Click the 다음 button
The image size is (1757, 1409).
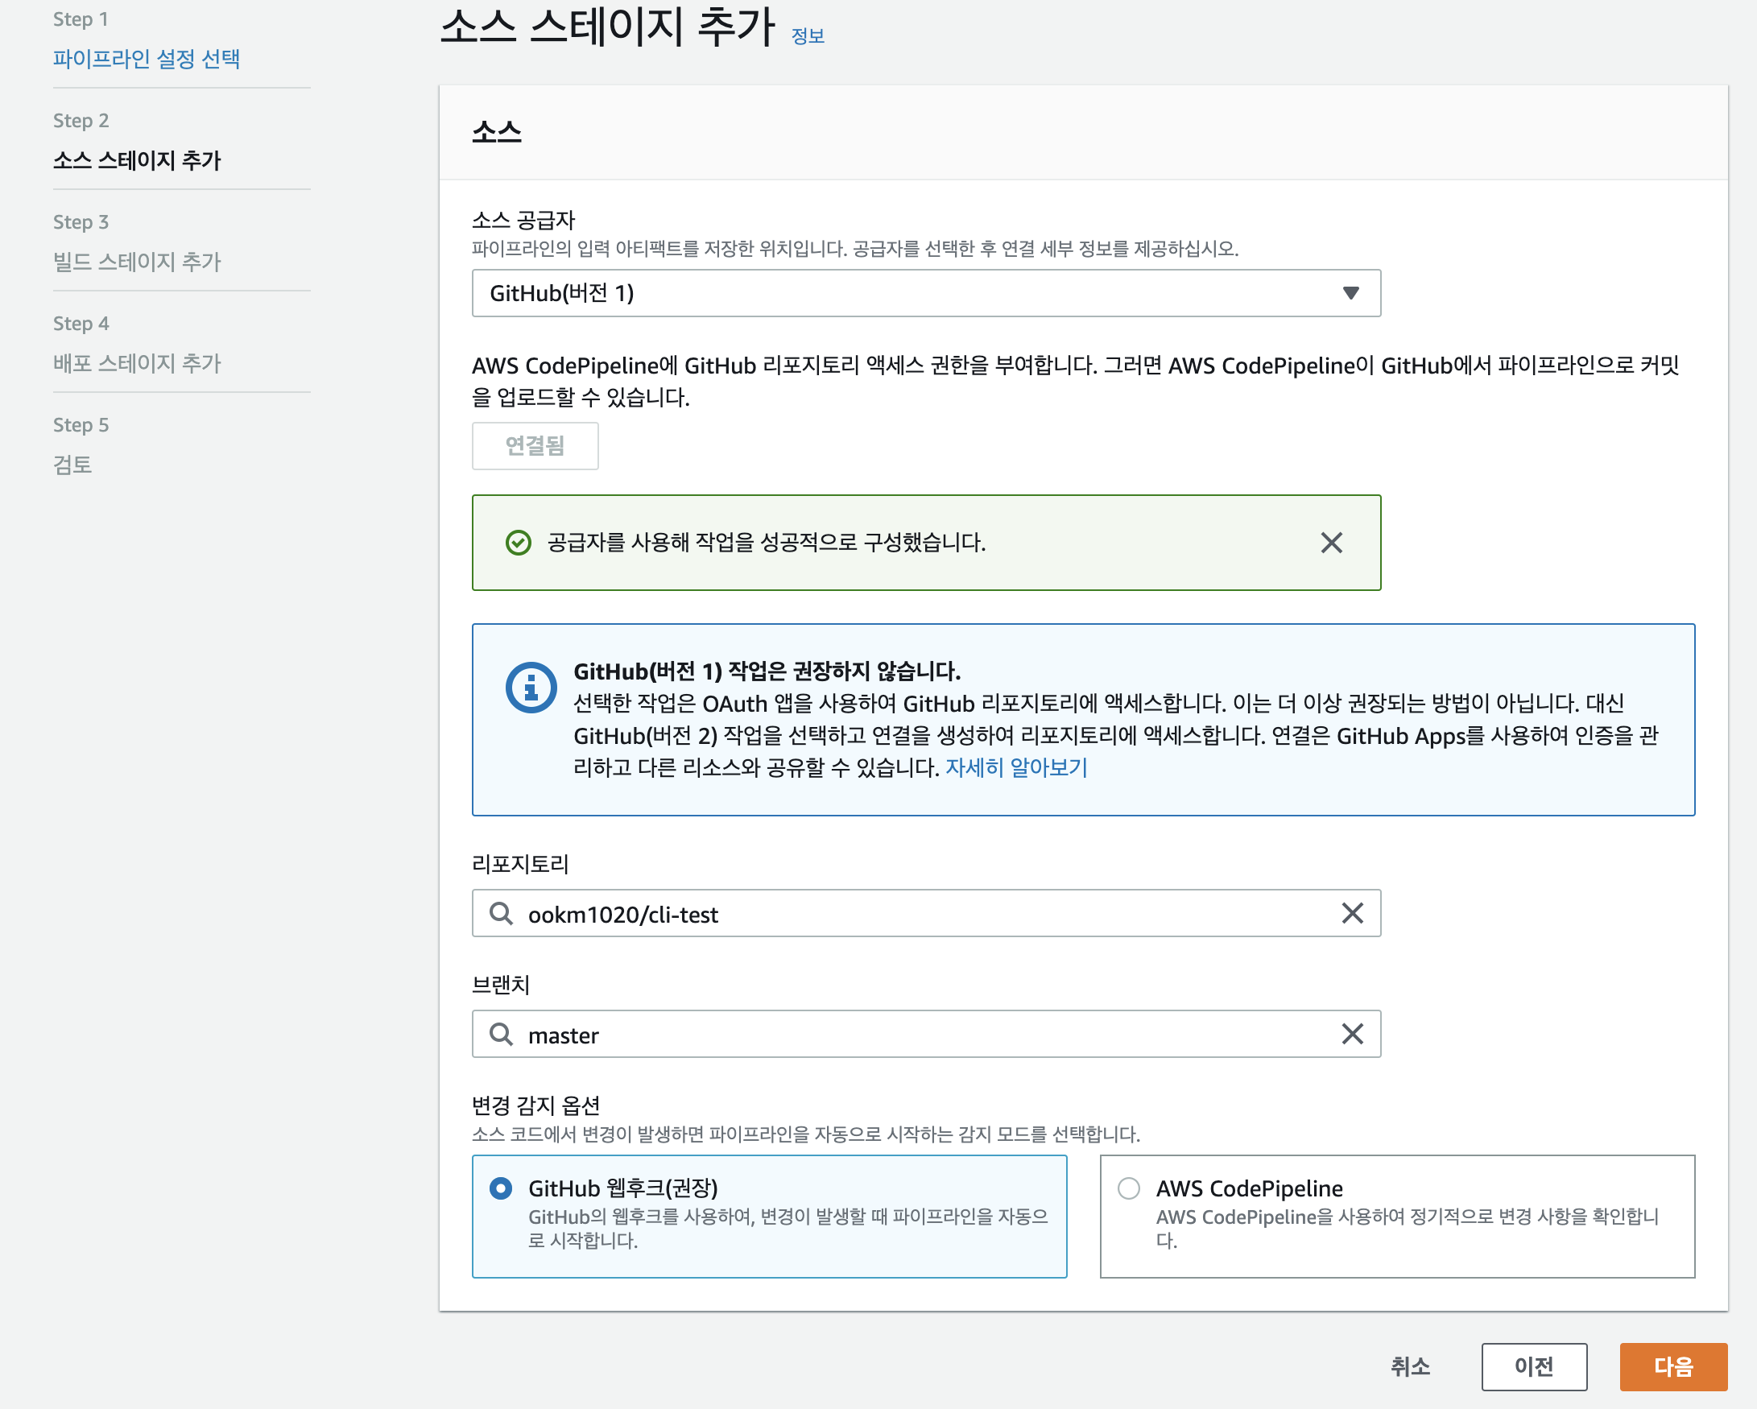[1673, 1366]
